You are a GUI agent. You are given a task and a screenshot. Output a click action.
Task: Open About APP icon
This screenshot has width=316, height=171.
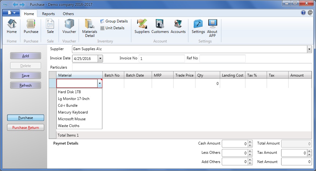(x=212, y=28)
